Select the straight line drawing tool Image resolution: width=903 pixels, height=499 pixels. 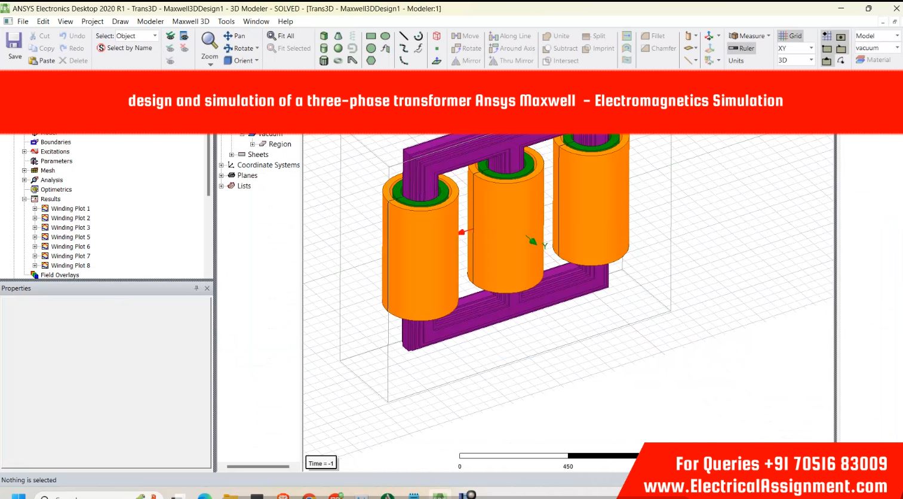click(404, 36)
